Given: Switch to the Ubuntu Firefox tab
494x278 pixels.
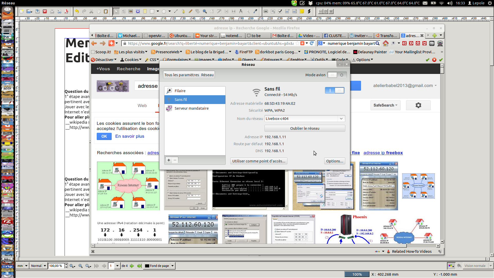Looking at the screenshot, I should point(180,36).
